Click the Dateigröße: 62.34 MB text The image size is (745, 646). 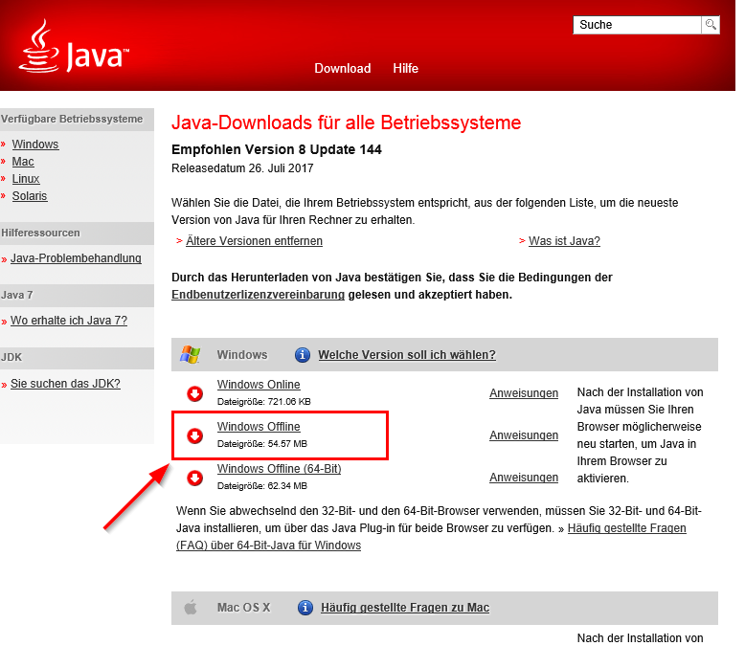[262, 486]
